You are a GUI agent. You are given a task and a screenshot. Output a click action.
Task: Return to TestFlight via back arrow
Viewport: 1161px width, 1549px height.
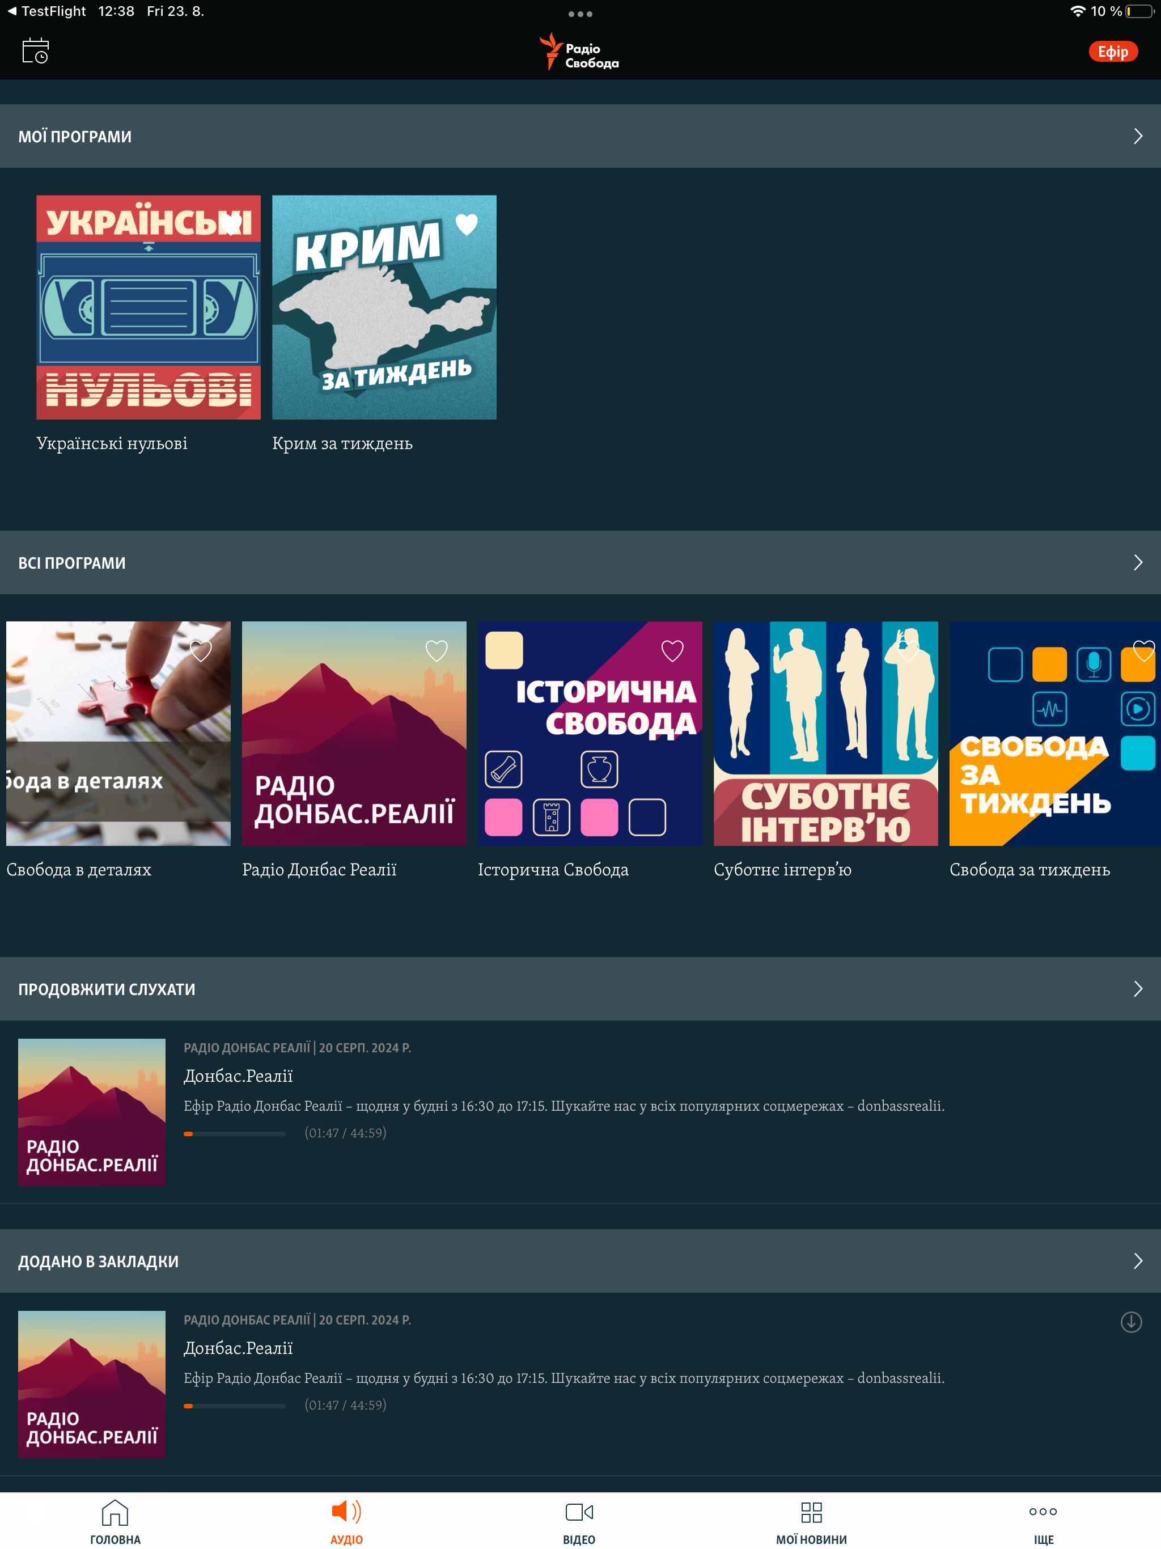[x=46, y=11]
